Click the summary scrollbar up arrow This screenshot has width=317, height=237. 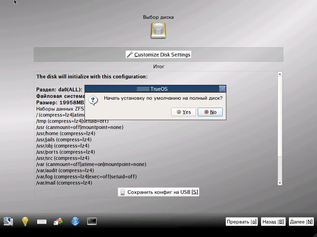pyautogui.click(x=280, y=74)
